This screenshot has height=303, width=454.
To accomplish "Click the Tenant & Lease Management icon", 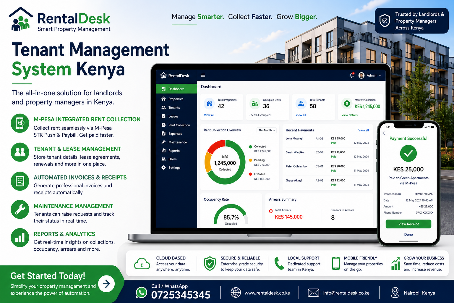I will [20, 152].
